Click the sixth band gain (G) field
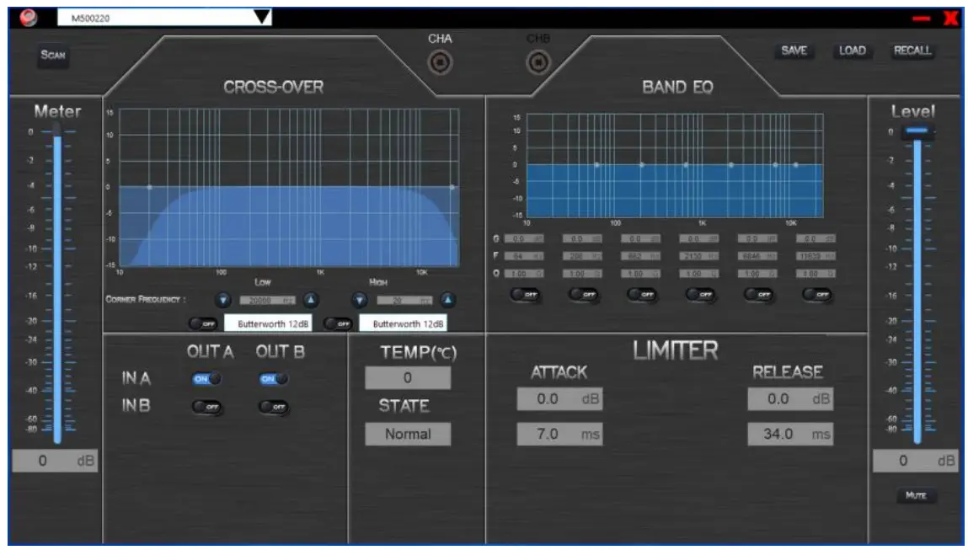 coord(816,239)
